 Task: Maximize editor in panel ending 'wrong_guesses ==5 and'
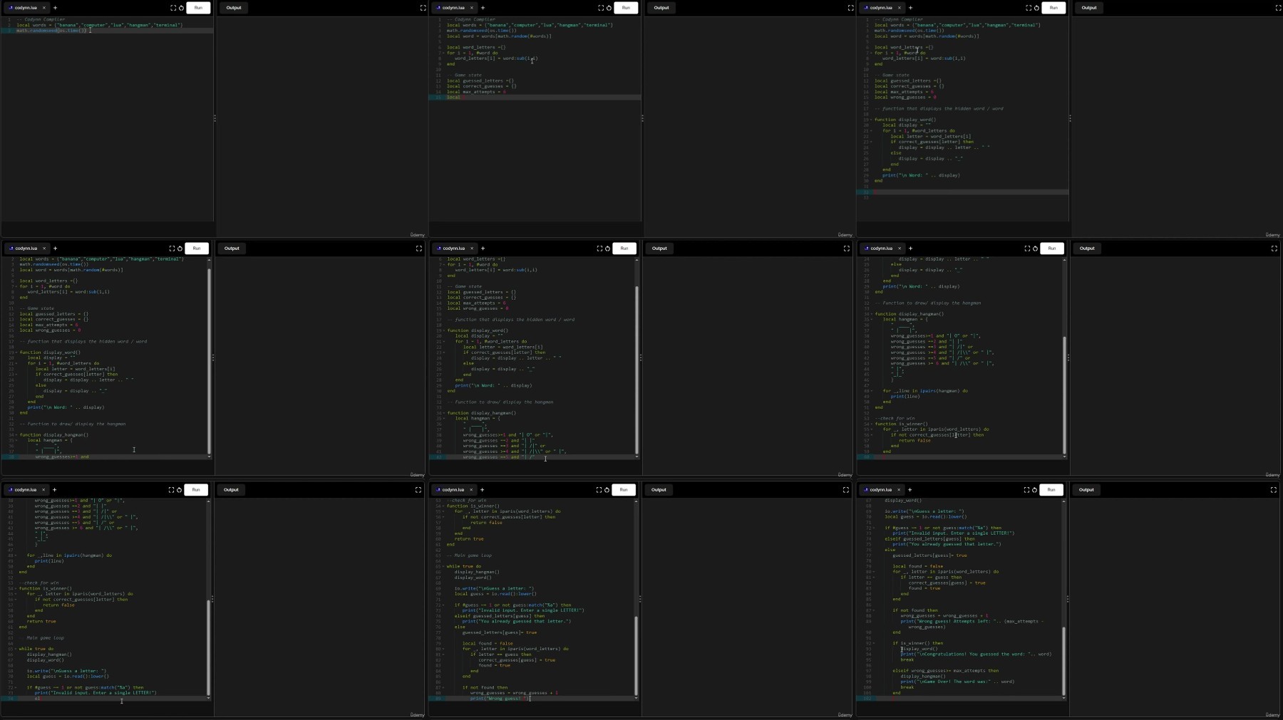pos(599,249)
